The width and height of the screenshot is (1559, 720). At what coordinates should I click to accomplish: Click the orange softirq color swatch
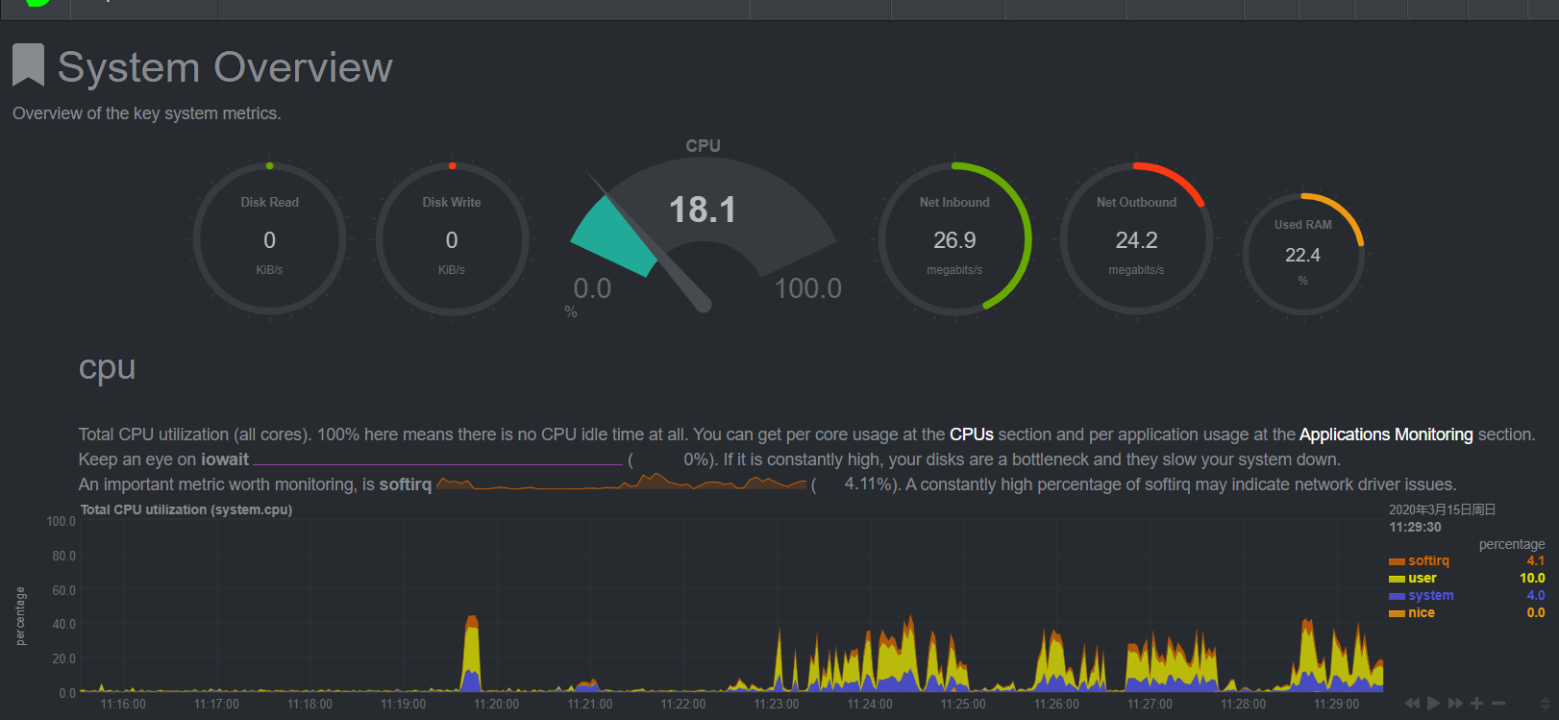pyautogui.click(x=1397, y=561)
